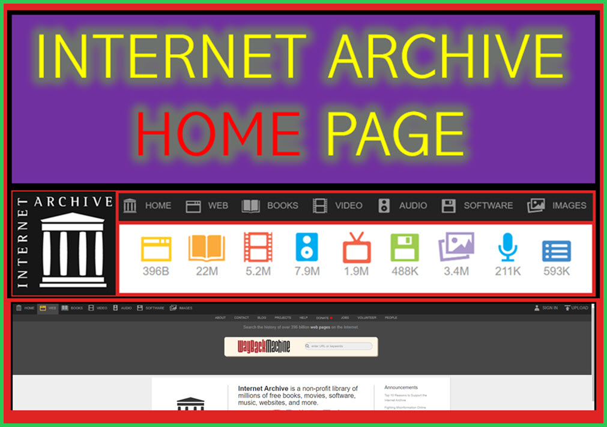Click the UPLOAD button
Screen dimensions: 607x427
[x=576, y=308]
